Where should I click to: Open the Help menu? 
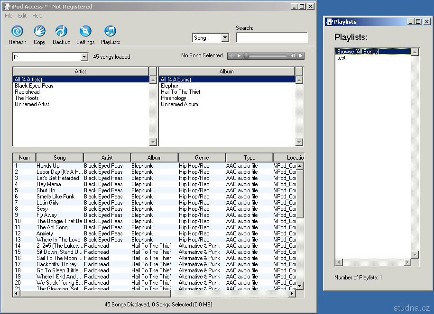(37, 16)
